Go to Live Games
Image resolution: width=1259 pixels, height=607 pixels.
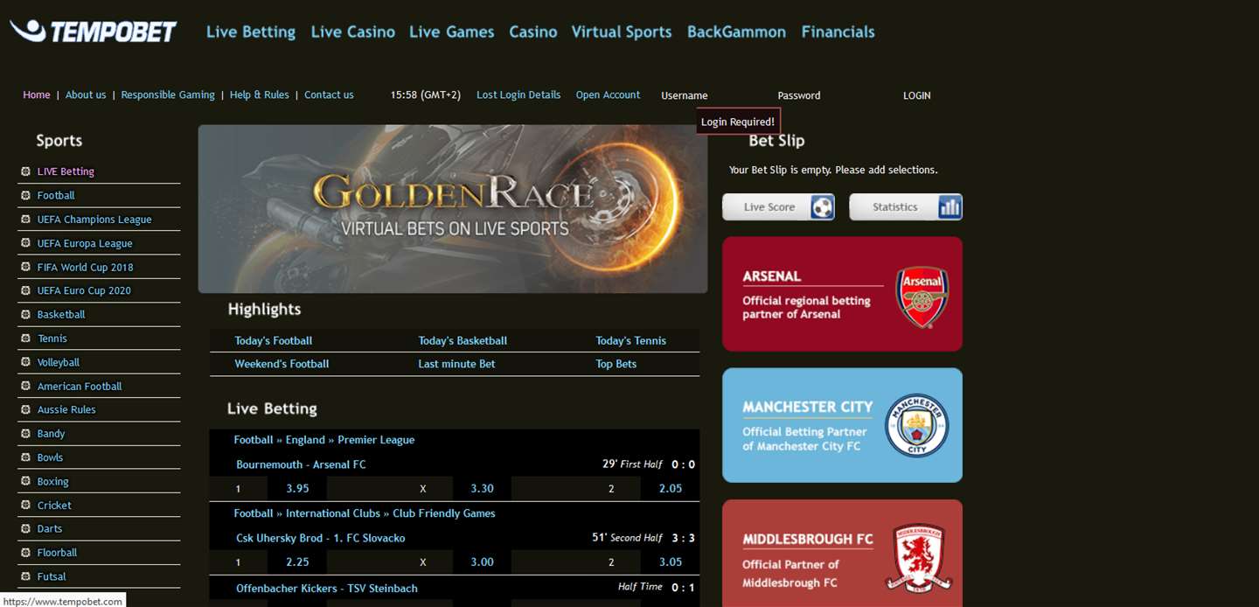(x=452, y=31)
